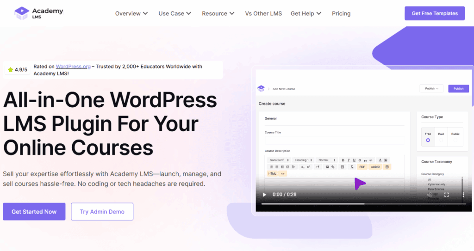The width and height of the screenshot is (474, 251).
Task: Click the 0:00 / 0:28 time display
Action: pyautogui.click(x=285, y=195)
